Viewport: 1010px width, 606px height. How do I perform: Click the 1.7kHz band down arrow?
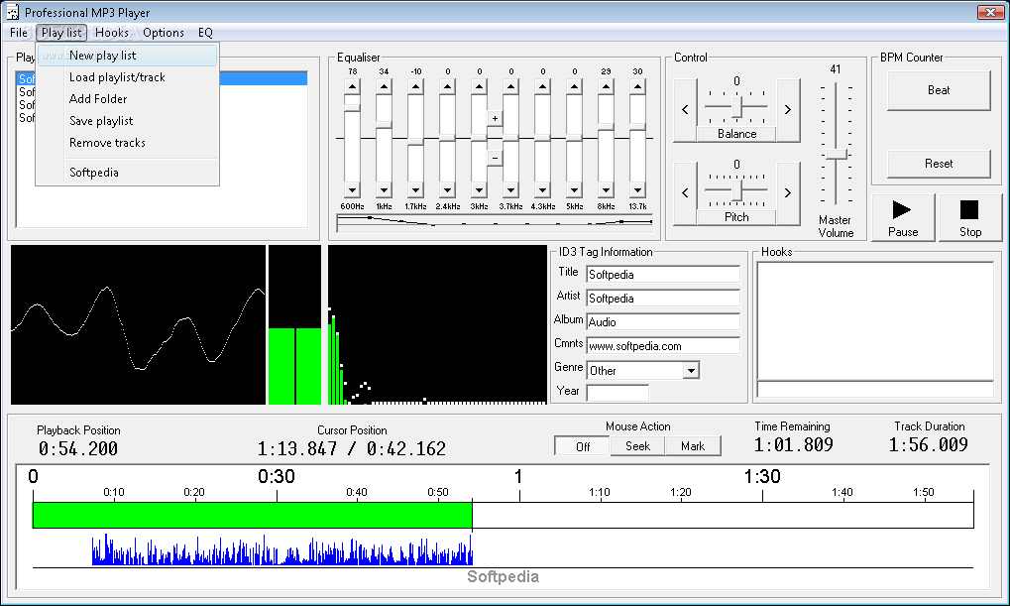click(415, 190)
